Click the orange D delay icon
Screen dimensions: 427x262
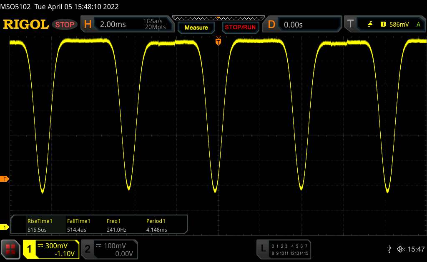point(271,25)
